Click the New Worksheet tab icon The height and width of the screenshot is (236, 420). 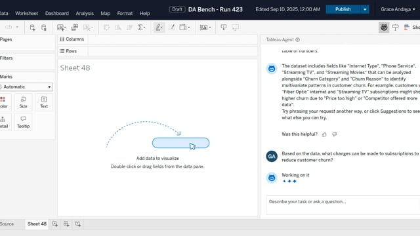point(55,224)
